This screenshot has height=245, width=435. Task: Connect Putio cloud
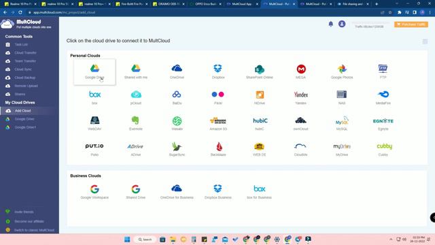pos(94,149)
